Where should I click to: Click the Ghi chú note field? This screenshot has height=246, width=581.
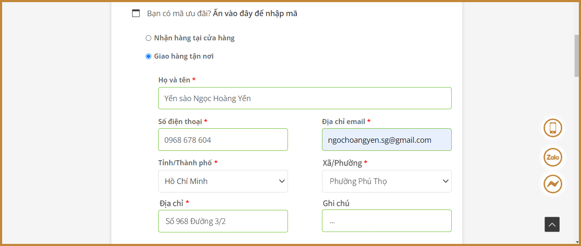tap(387, 221)
